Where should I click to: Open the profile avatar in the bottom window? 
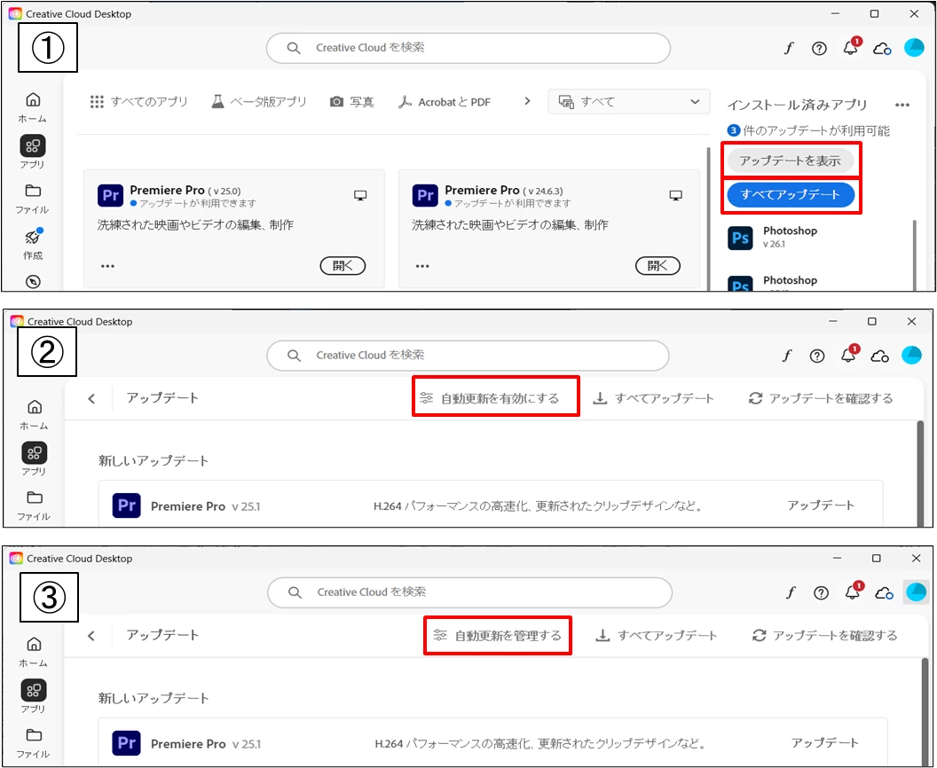tap(916, 592)
